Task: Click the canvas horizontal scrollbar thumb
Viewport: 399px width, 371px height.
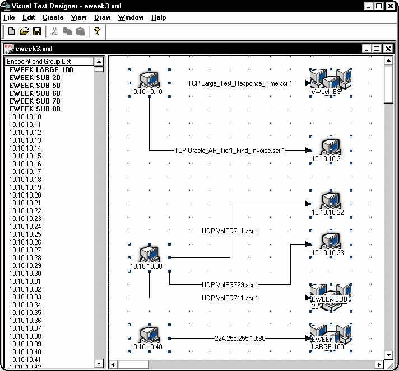Action: [133, 365]
